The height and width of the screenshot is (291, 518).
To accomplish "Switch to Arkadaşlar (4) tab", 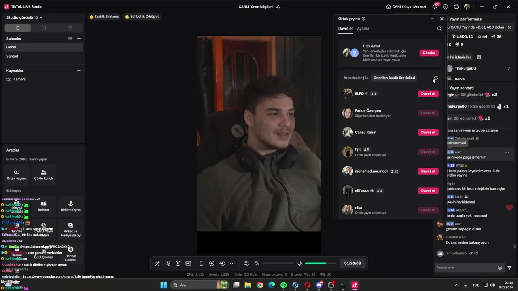I will (x=356, y=78).
